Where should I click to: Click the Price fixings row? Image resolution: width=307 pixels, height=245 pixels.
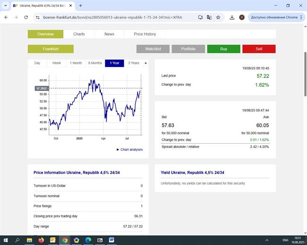click(88, 206)
